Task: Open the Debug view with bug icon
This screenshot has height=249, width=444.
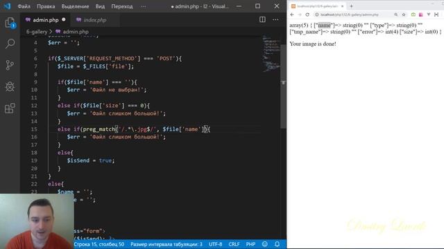Action: 10,86
